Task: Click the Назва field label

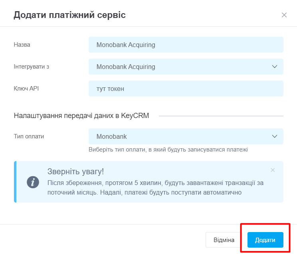Action: coord(22,45)
